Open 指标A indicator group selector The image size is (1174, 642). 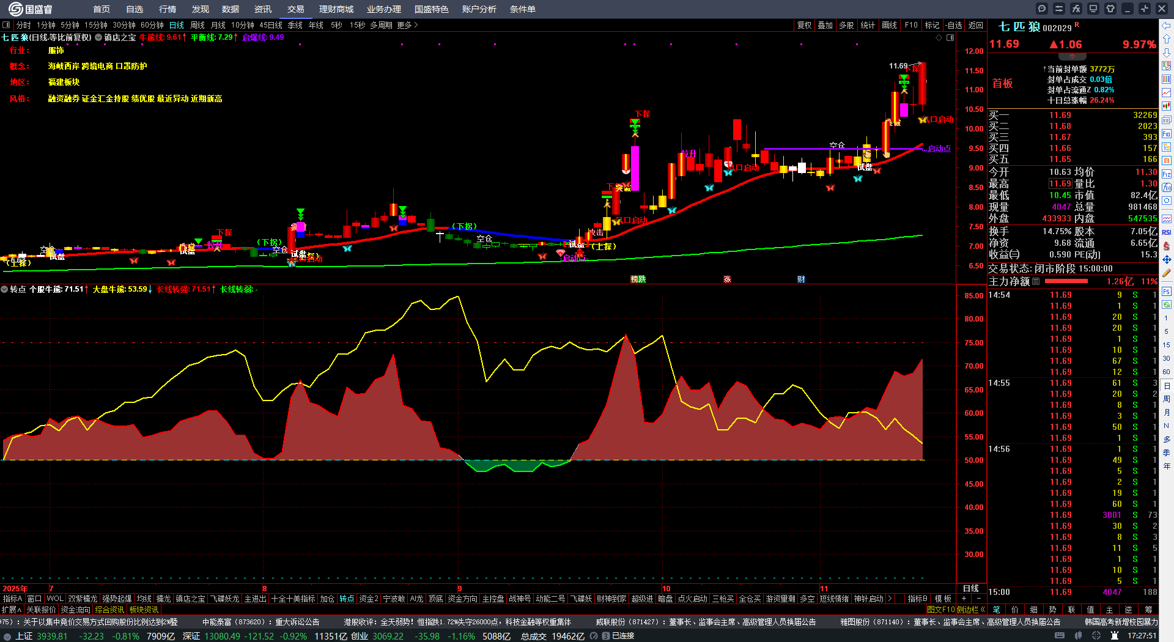coord(12,599)
